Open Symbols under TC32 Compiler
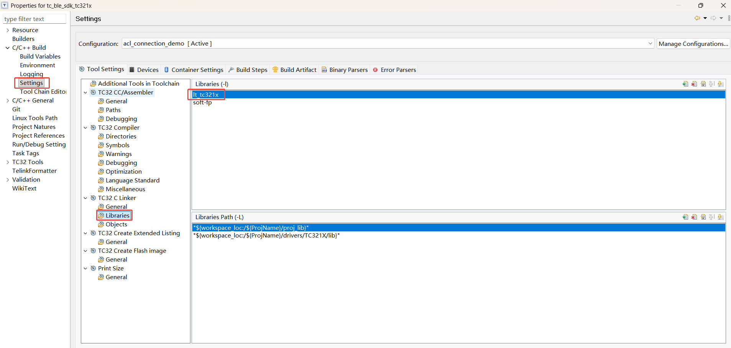The height and width of the screenshot is (348, 731). tap(114, 145)
